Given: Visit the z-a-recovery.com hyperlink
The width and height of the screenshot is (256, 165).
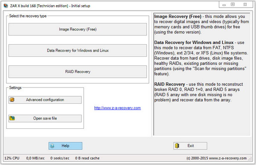Looking at the screenshot, I should 117,108.
